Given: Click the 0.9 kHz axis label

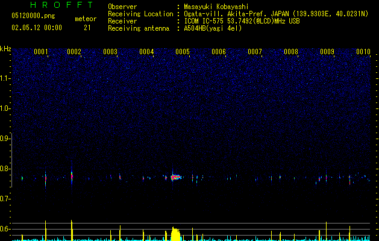Looking at the screenshot, I should 5,139.
